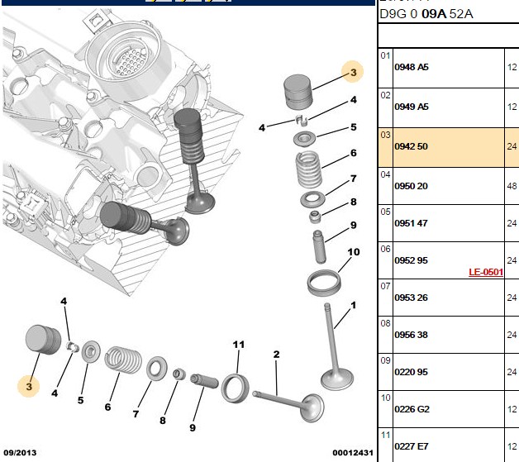Screen dimensions: 519x462
Task: Click the 09/2013 date label
Action: point(20,453)
